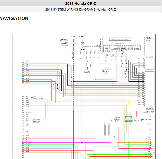162x159 pixels.
Task: Click the "A15 YEL" pin label on the left connector
Action: [25, 124]
